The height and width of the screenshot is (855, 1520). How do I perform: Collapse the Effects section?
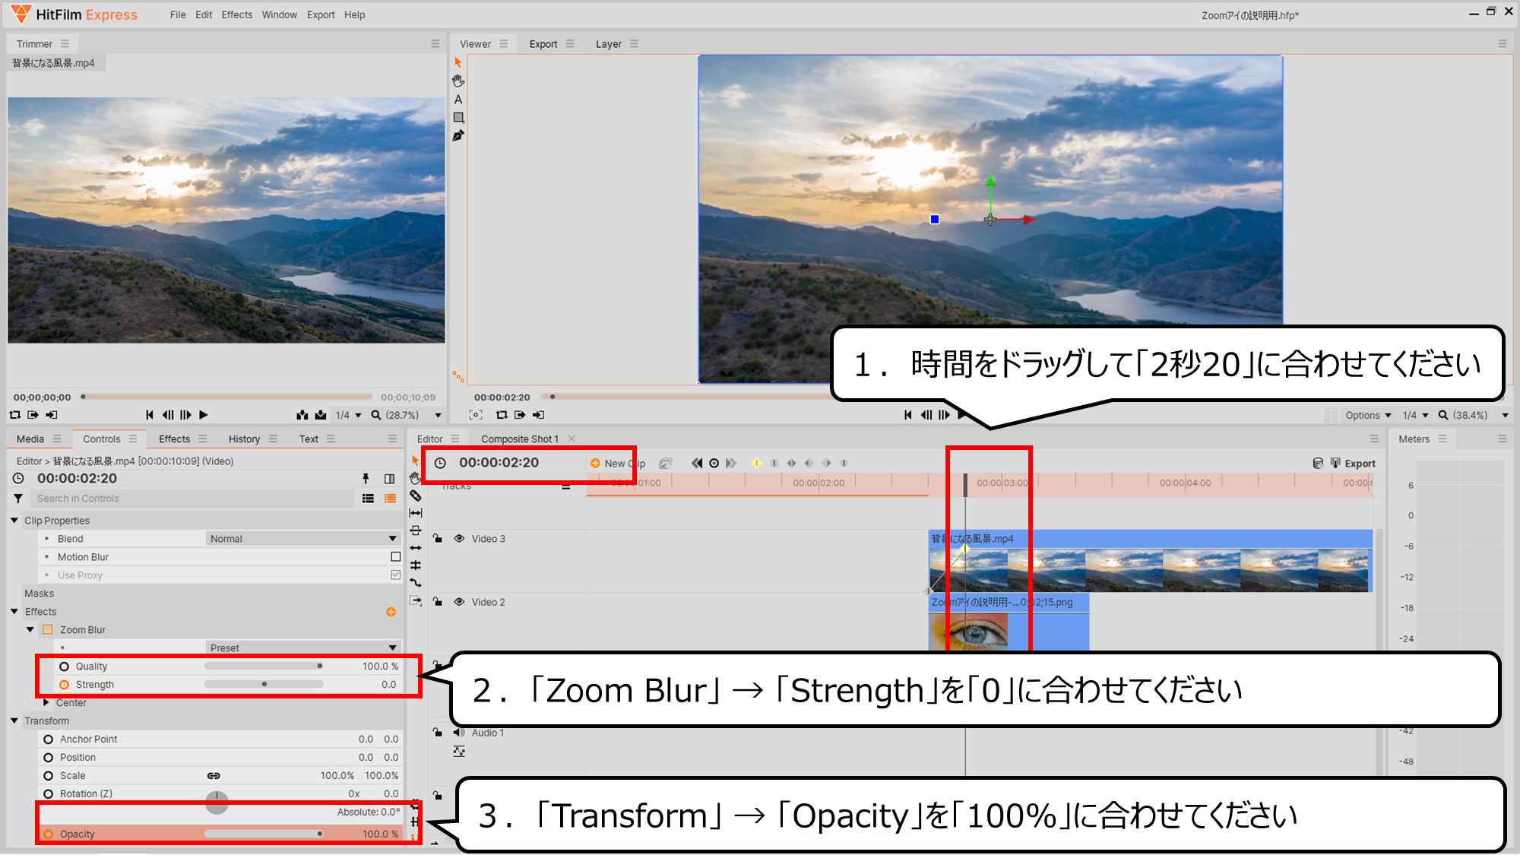click(14, 612)
